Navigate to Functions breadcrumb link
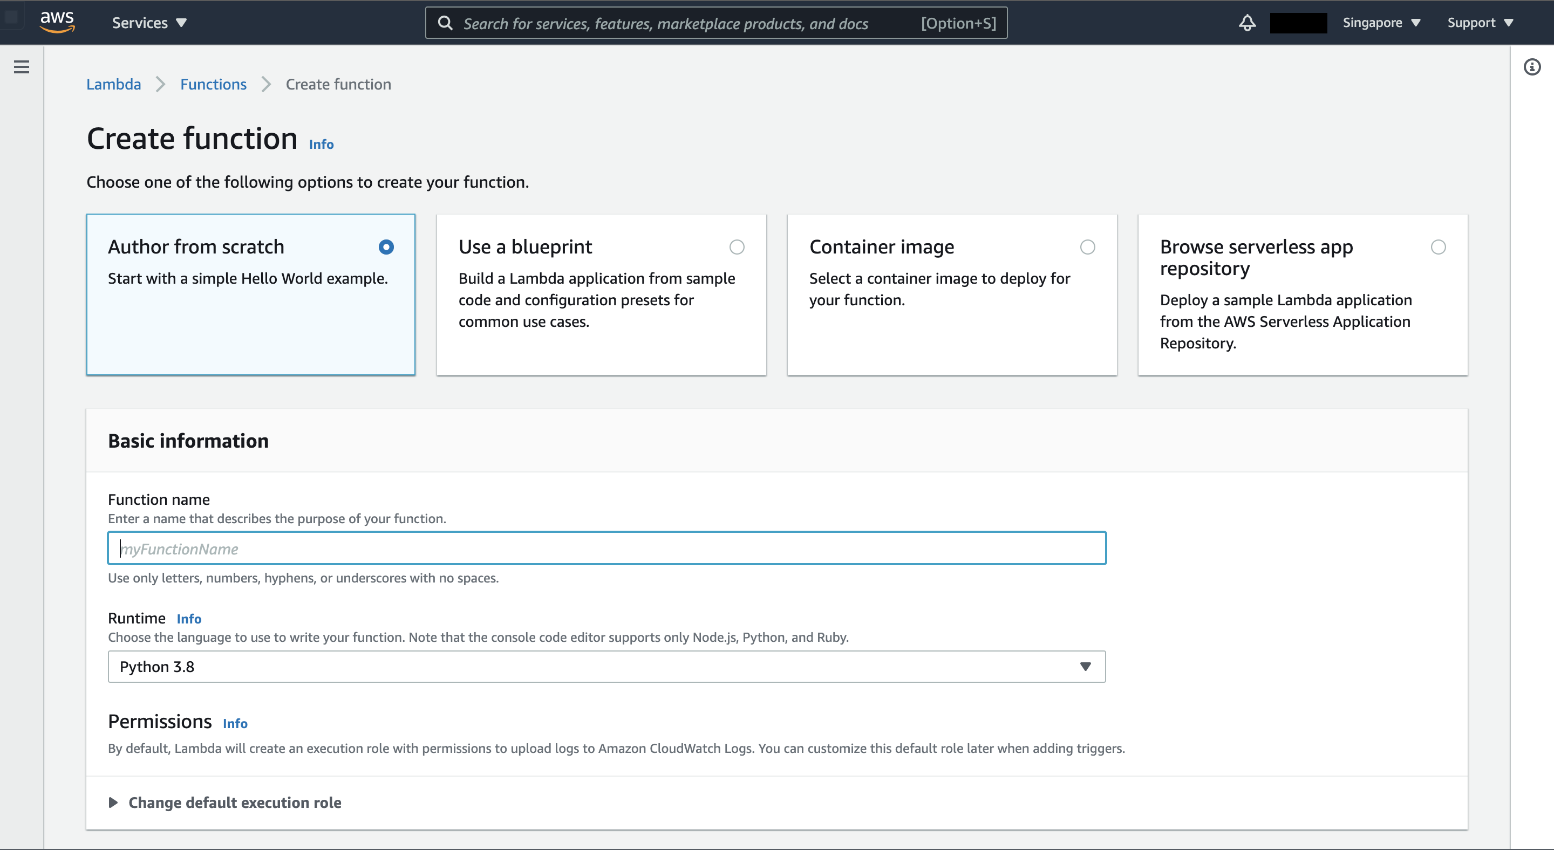The image size is (1554, 850). point(213,84)
